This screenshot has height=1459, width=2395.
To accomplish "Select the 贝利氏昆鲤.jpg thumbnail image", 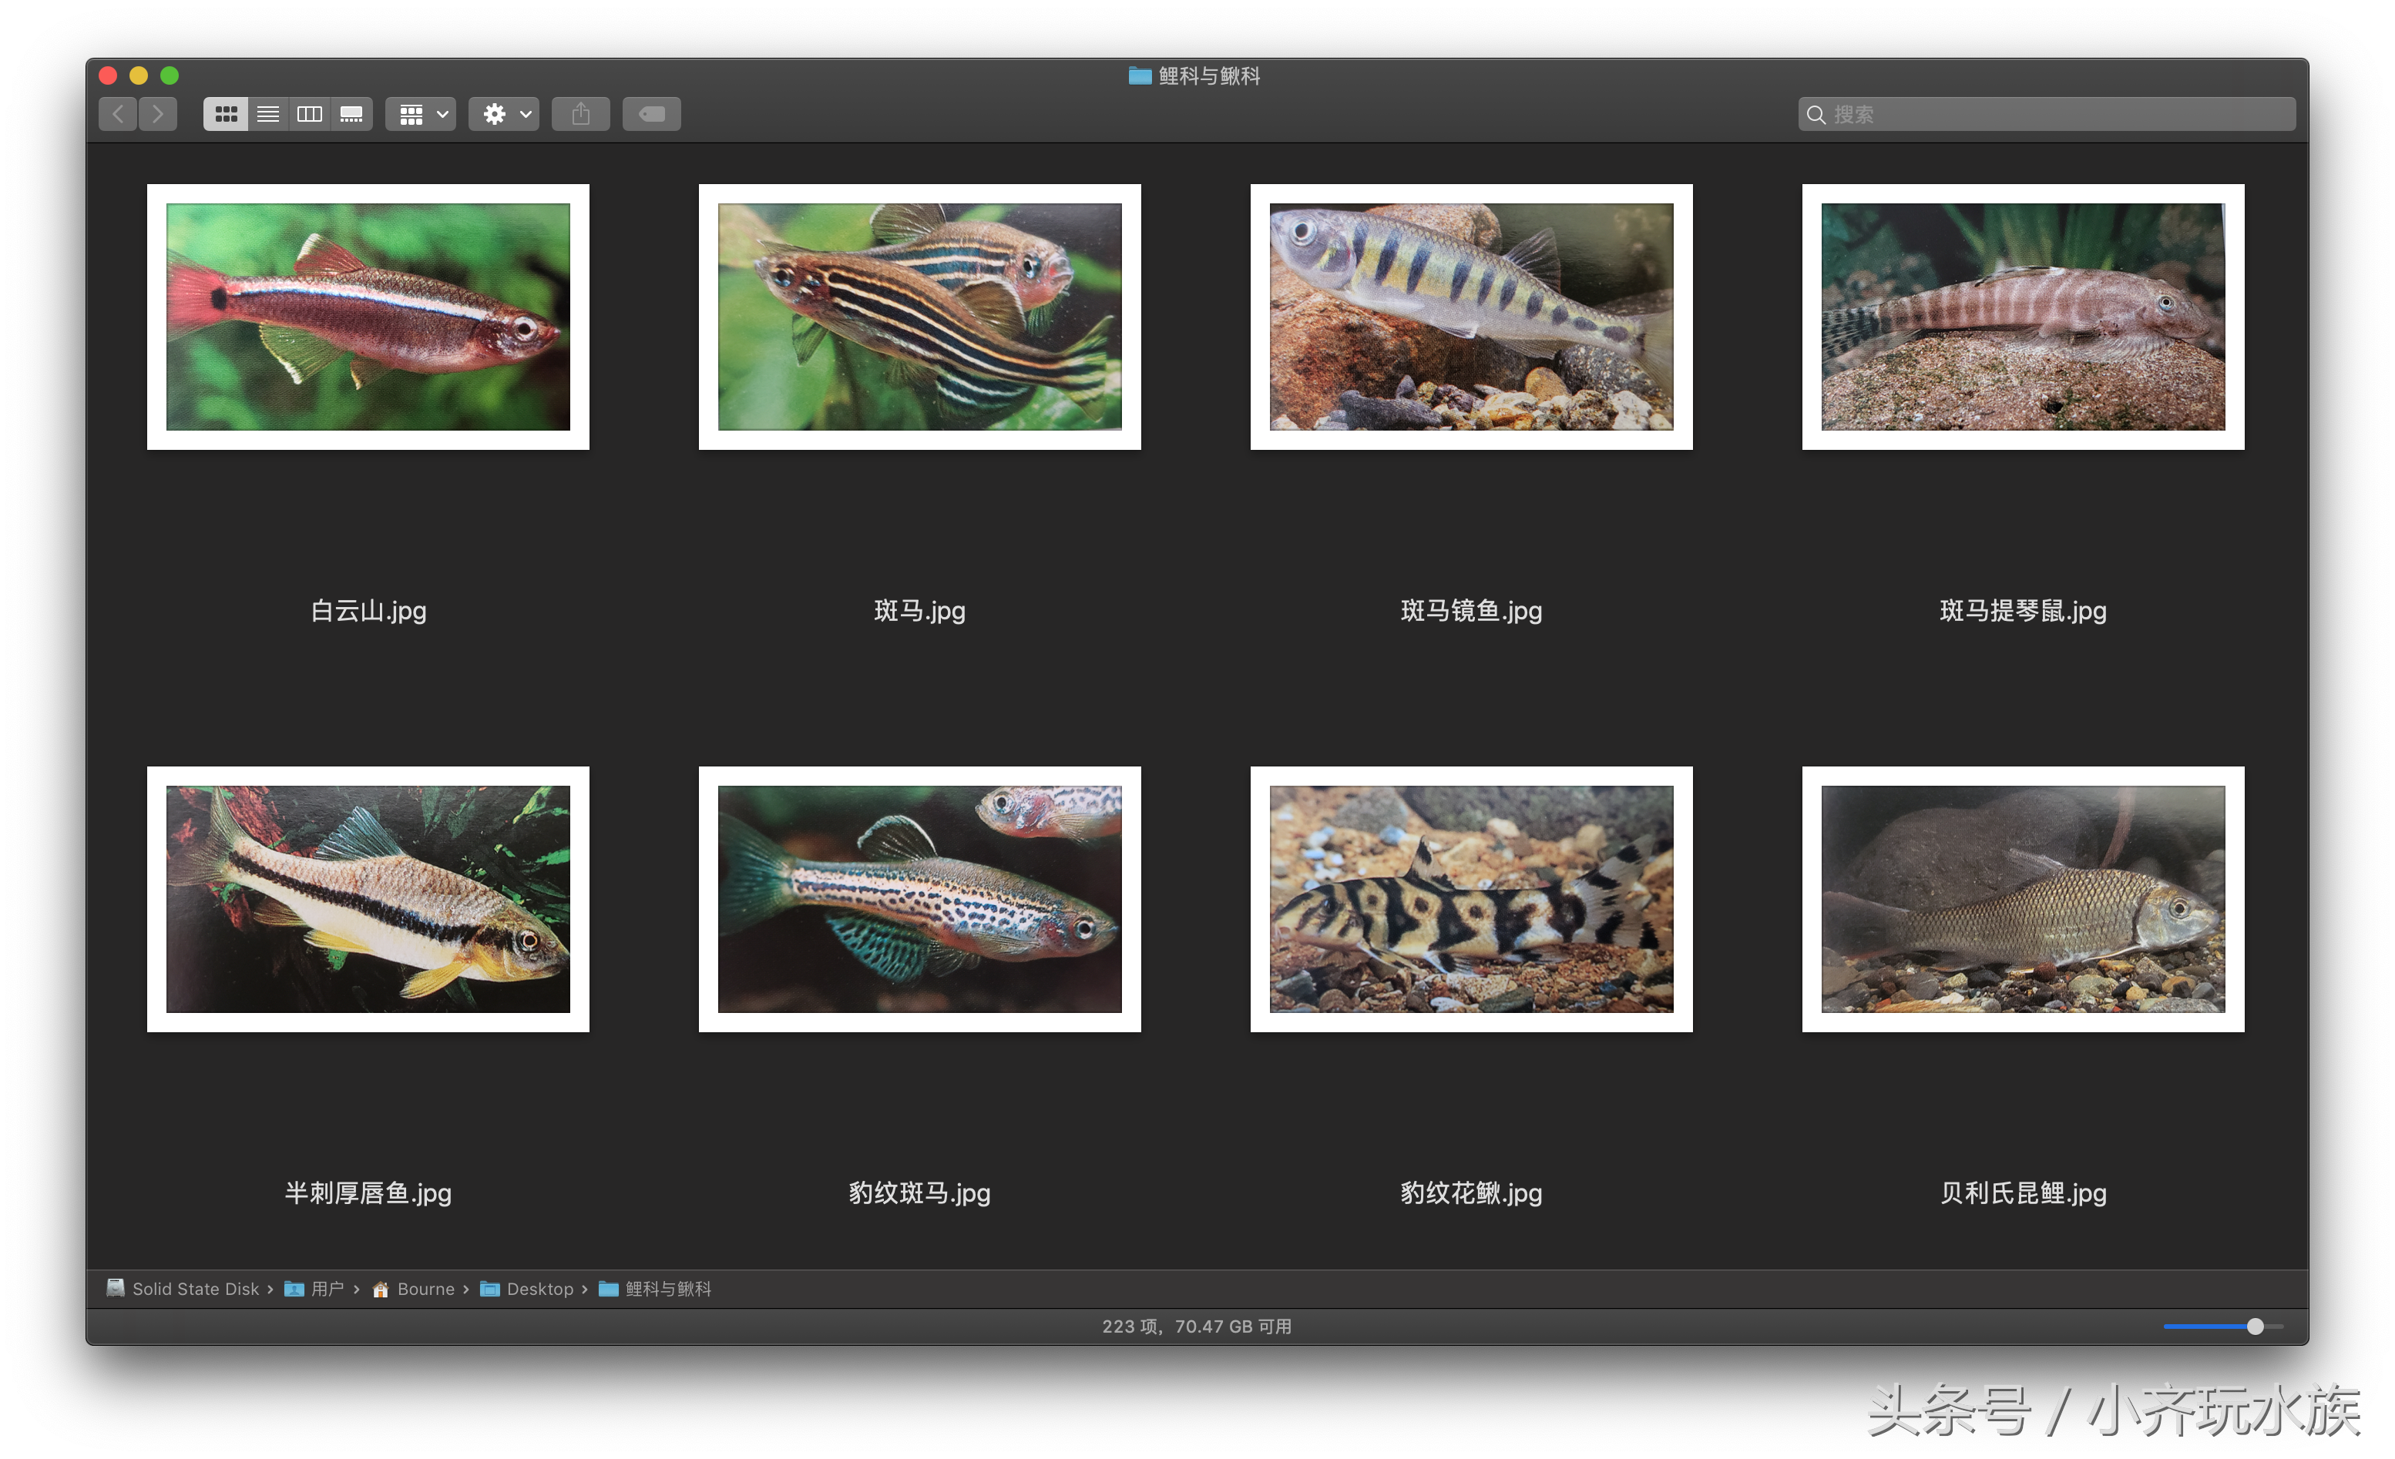I will 2024,900.
